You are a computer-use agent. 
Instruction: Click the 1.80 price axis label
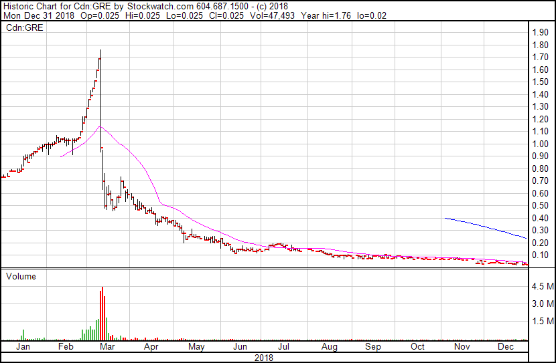(541, 45)
